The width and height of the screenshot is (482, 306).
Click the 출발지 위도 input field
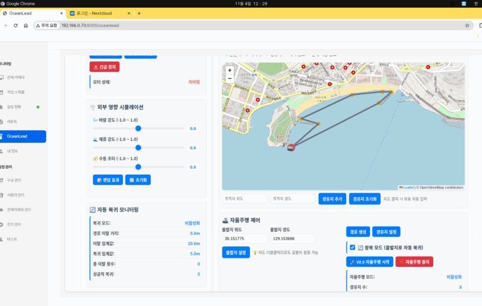[243, 239]
